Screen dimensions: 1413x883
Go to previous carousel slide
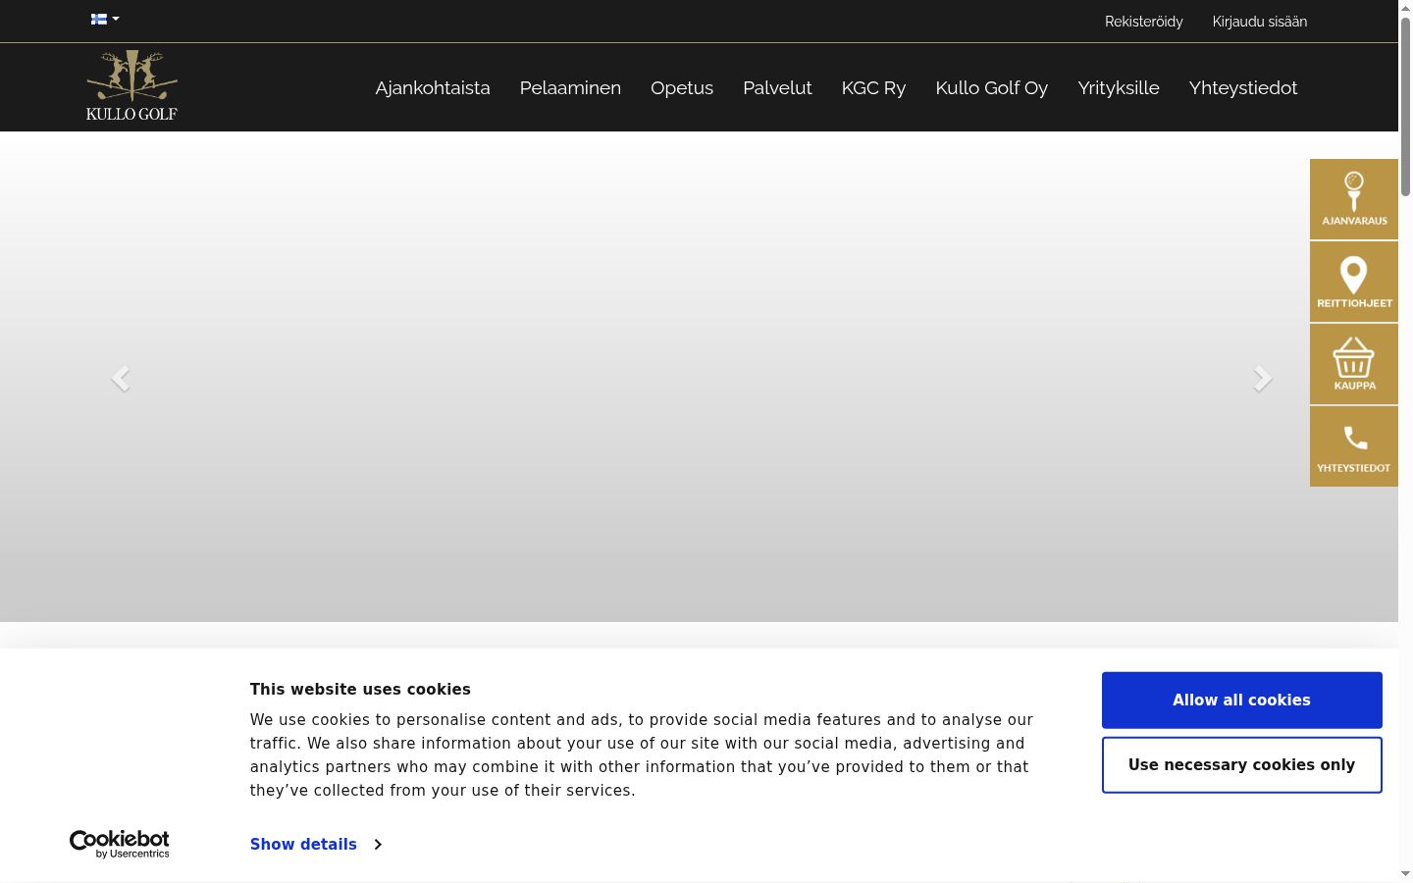(121, 378)
